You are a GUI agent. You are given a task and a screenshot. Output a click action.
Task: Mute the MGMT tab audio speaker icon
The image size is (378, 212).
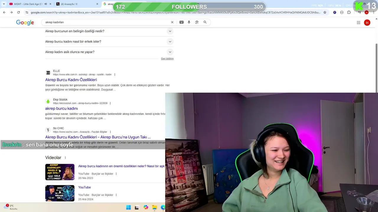[x=45, y=4]
